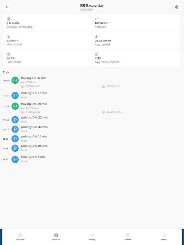Click the 27.01 km distance arrow icon
The width and height of the screenshot is (184, 245).
click(x=23, y=82)
